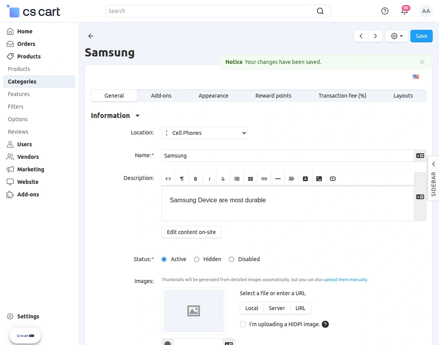Collapse the Information section
Screen dimensions: 439x345
137,116
